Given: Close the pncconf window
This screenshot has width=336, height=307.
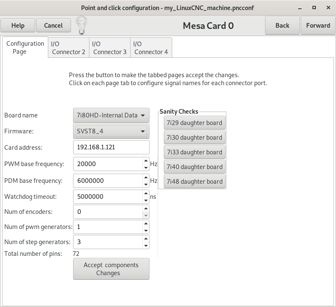Looking at the screenshot, I should [328, 8].
